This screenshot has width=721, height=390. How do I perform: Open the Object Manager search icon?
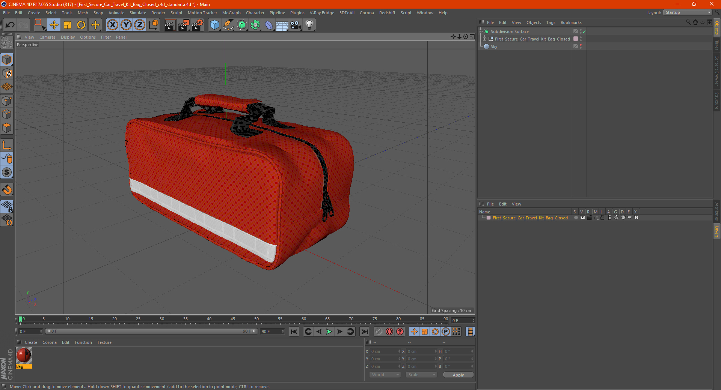click(x=688, y=22)
